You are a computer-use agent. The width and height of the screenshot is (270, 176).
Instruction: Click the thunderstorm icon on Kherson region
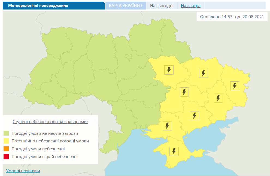click(167, 126)
